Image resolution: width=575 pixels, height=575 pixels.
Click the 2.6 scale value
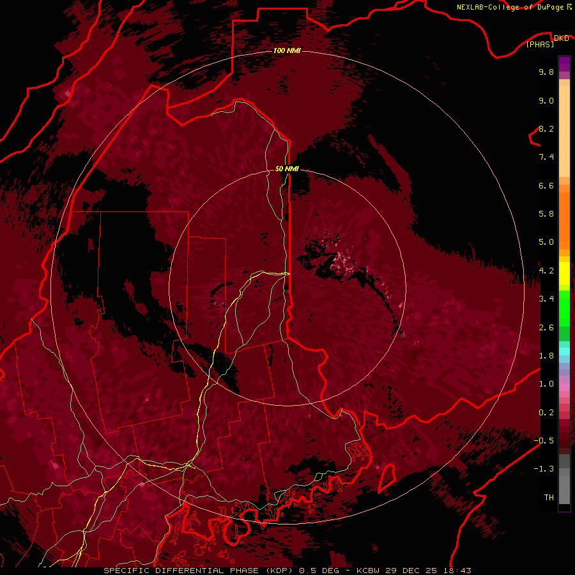tap(546, 328)
